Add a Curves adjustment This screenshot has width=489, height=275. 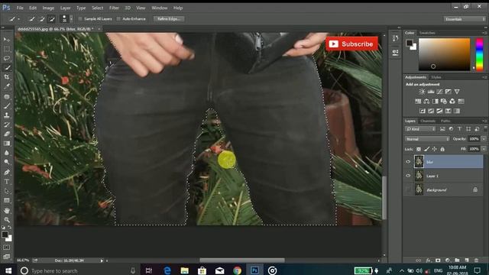click(439, 92)
